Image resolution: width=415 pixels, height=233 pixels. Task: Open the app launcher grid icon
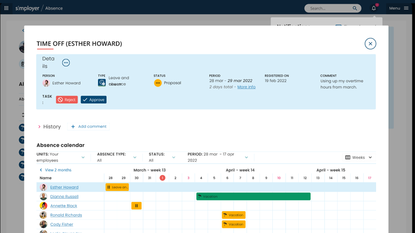[x=6, y=8]
